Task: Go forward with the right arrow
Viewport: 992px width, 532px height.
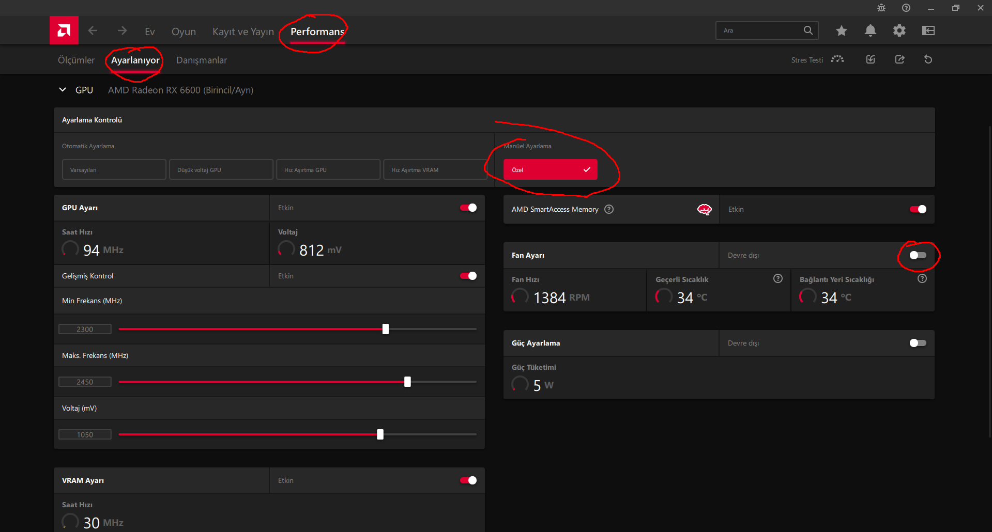Action: [122, 31]
